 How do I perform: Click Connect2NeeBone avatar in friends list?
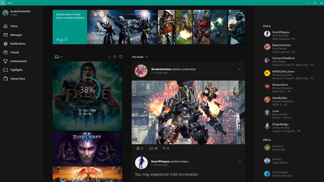pos(267,60)
